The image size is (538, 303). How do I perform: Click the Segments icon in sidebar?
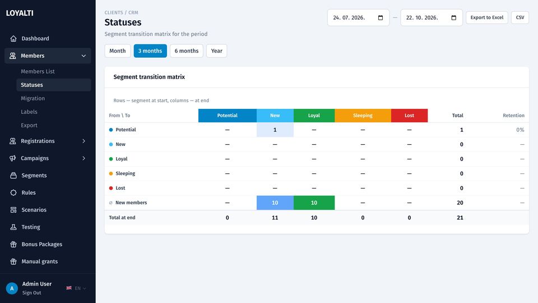coord(13,175)
